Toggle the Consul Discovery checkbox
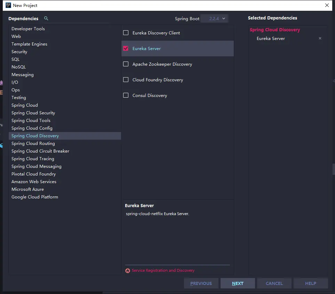This screenshot has width=335, height=294. 126,95
